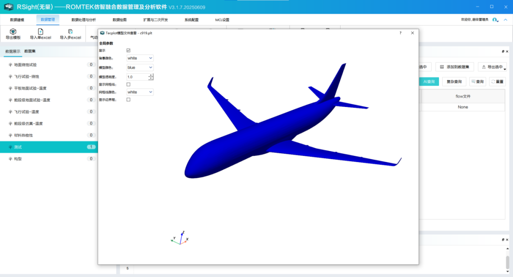Open the 网格线颜色 dropdown
Screen dimensions: 513x277
click(x=140, y=92)
